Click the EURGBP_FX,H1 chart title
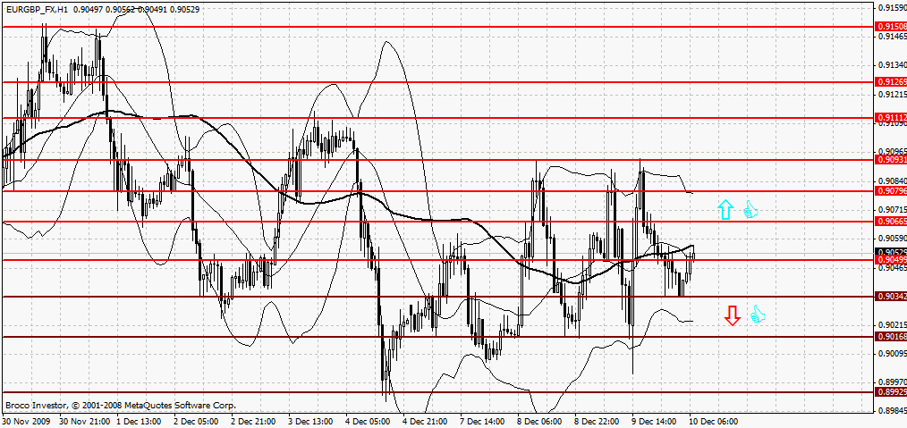907x428 pixels. point(35,9)
